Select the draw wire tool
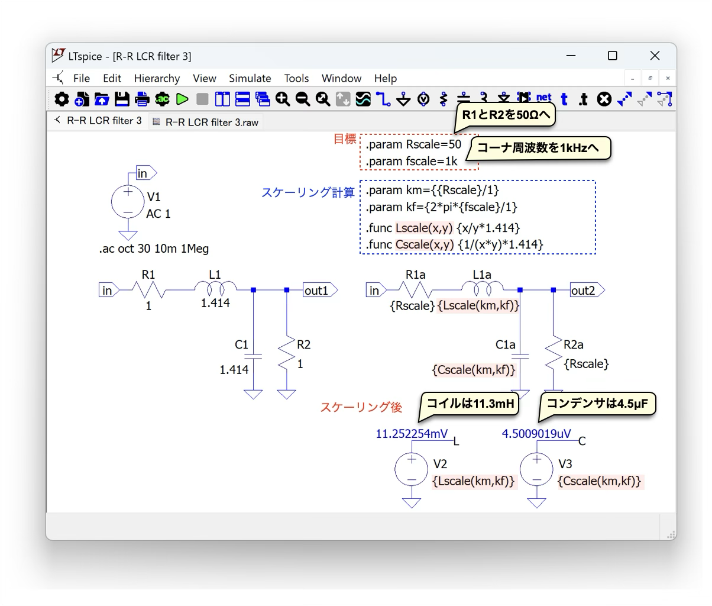Screen dimensions: 712x606 point(383,99)
